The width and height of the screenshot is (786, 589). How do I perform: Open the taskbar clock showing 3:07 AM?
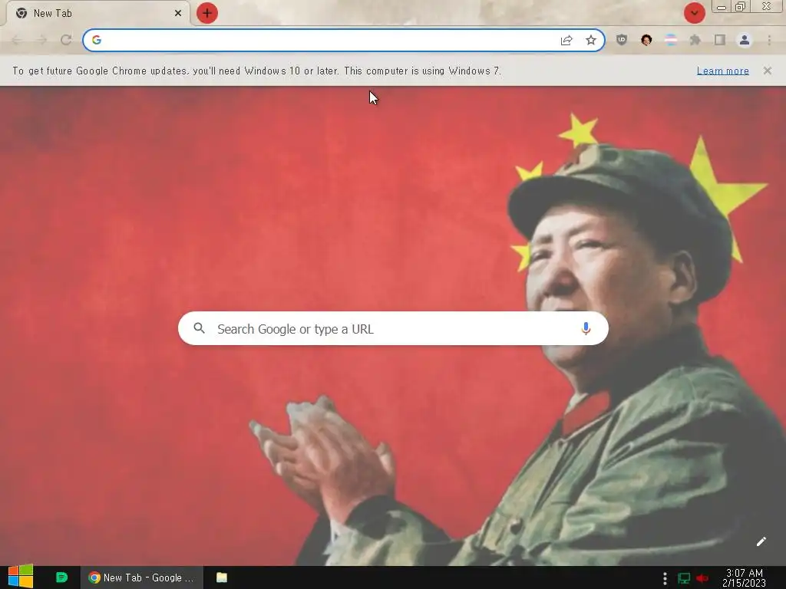(744, 578)
